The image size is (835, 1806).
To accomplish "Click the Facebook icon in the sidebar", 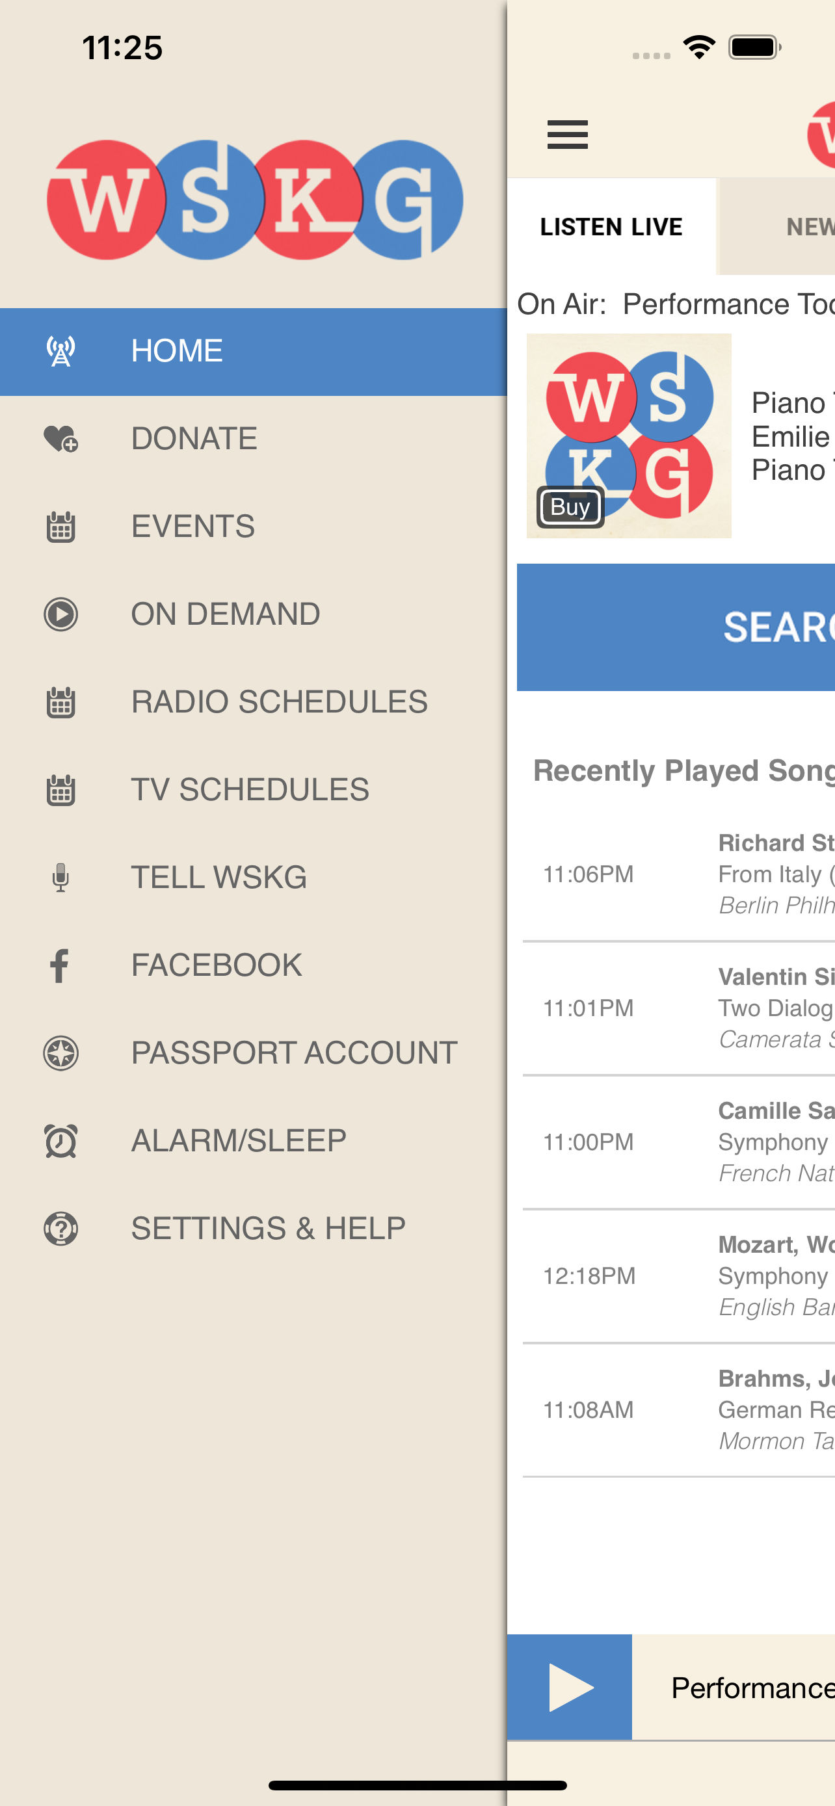I will click(x=59, y=965).
